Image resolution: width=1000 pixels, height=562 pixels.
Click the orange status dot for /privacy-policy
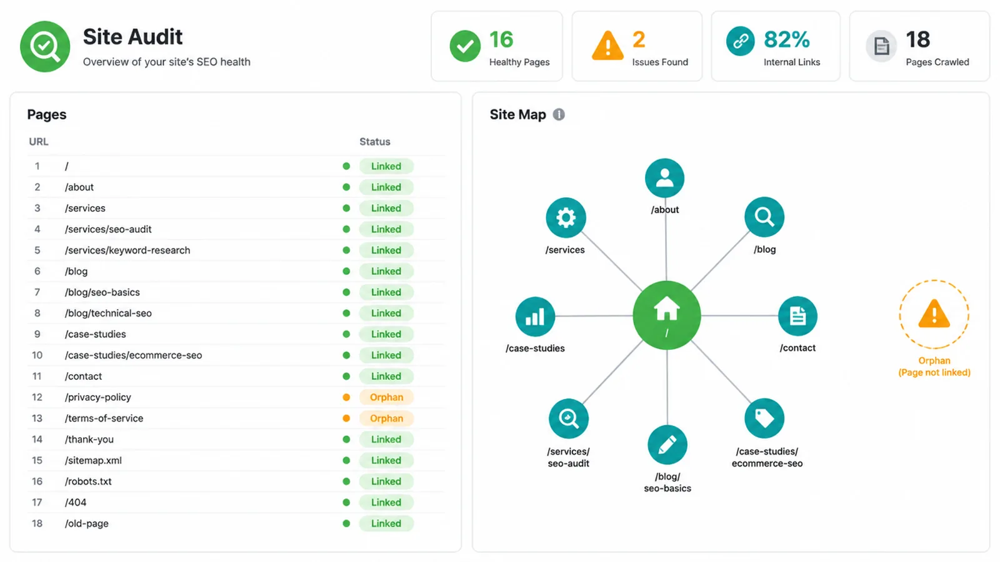[346, 397]
